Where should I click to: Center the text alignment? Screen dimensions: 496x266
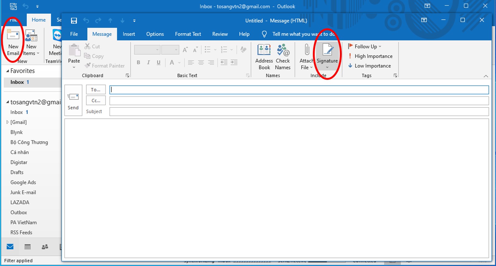tap(201, 62)
